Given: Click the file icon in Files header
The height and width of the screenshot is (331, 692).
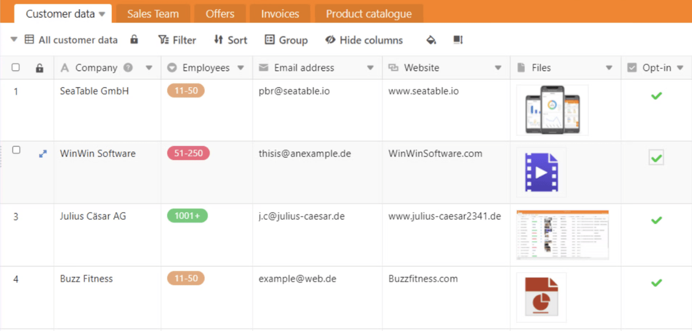Looking at the screenshot, I should click(521, 67).
